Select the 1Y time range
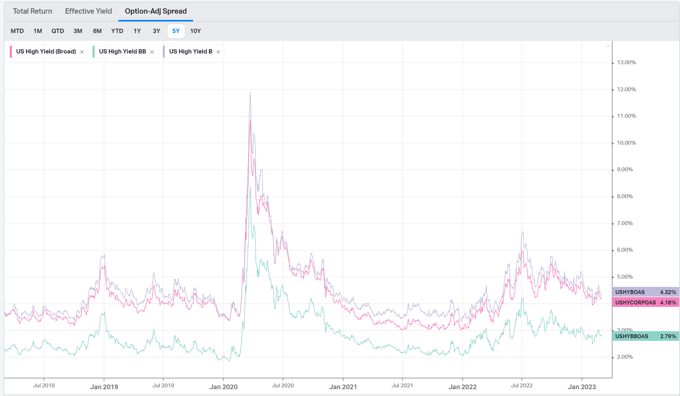The width and height of the screenshot is (680, 396). pos(137,31)
